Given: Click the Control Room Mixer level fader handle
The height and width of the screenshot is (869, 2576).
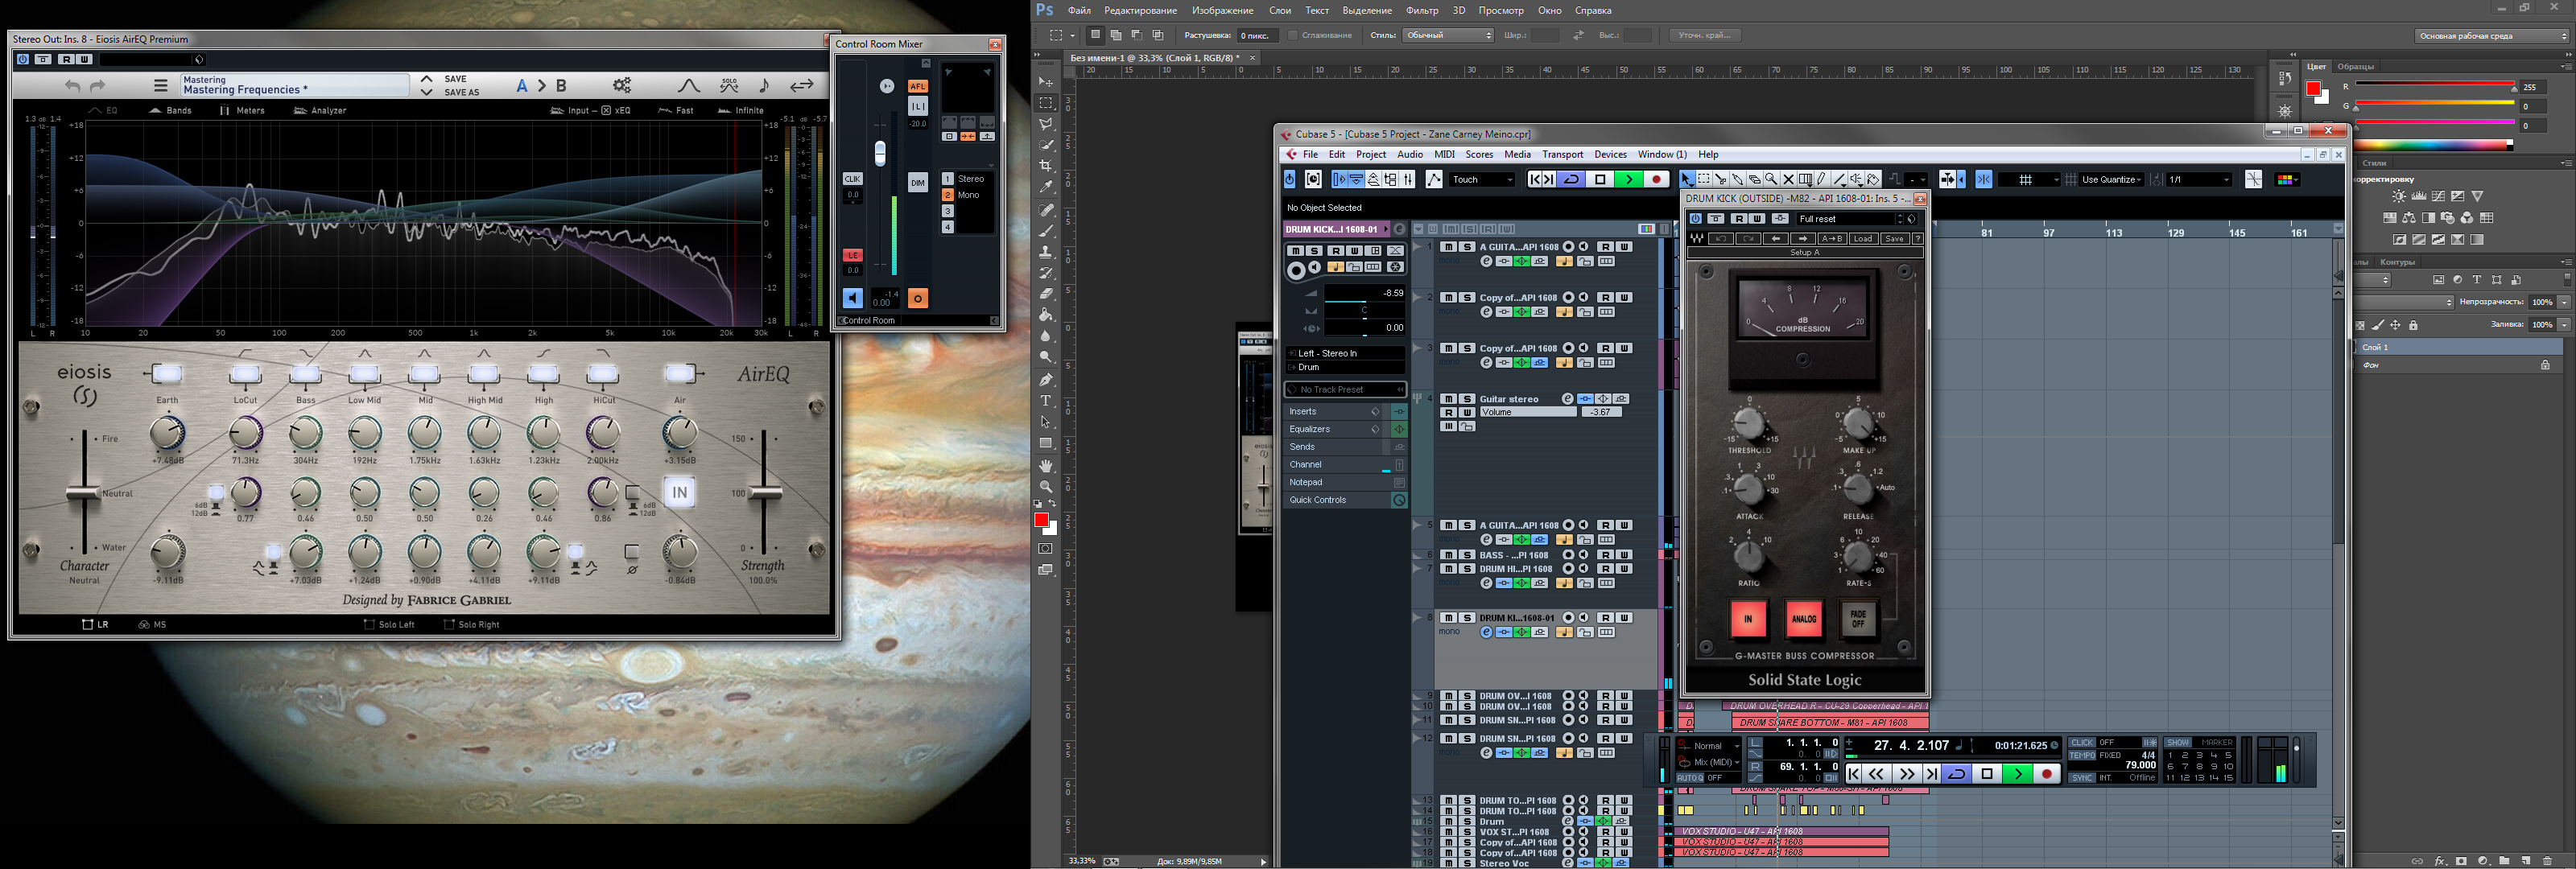Looking at the screenshot, I should (x=880, y=154).
